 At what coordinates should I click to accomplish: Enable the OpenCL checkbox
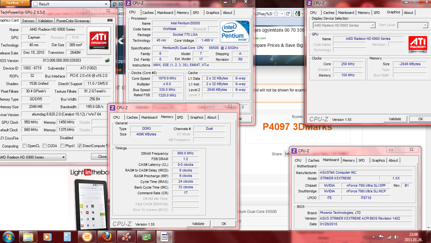(24, 146)
